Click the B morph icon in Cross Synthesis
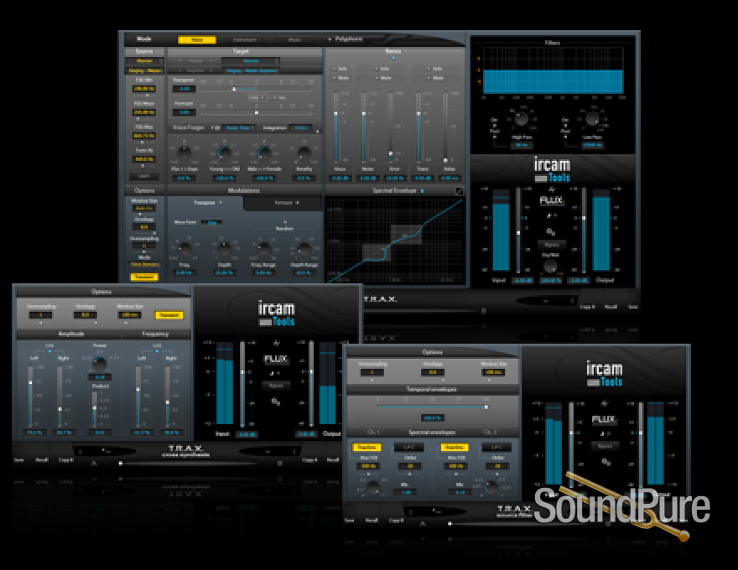The height and width of the screenshot is (570, 738). point(279,464)
